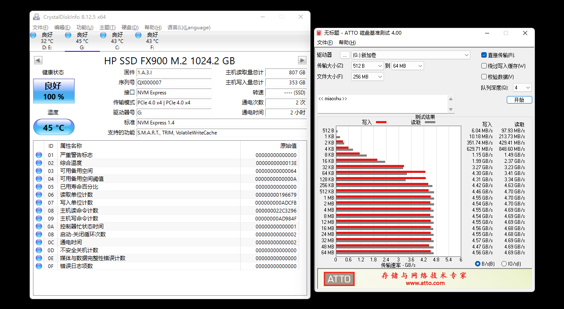Click the ATTO benchmark app icon in title bar
Viewport: 564px width, 309px height.
click(319, 33)
